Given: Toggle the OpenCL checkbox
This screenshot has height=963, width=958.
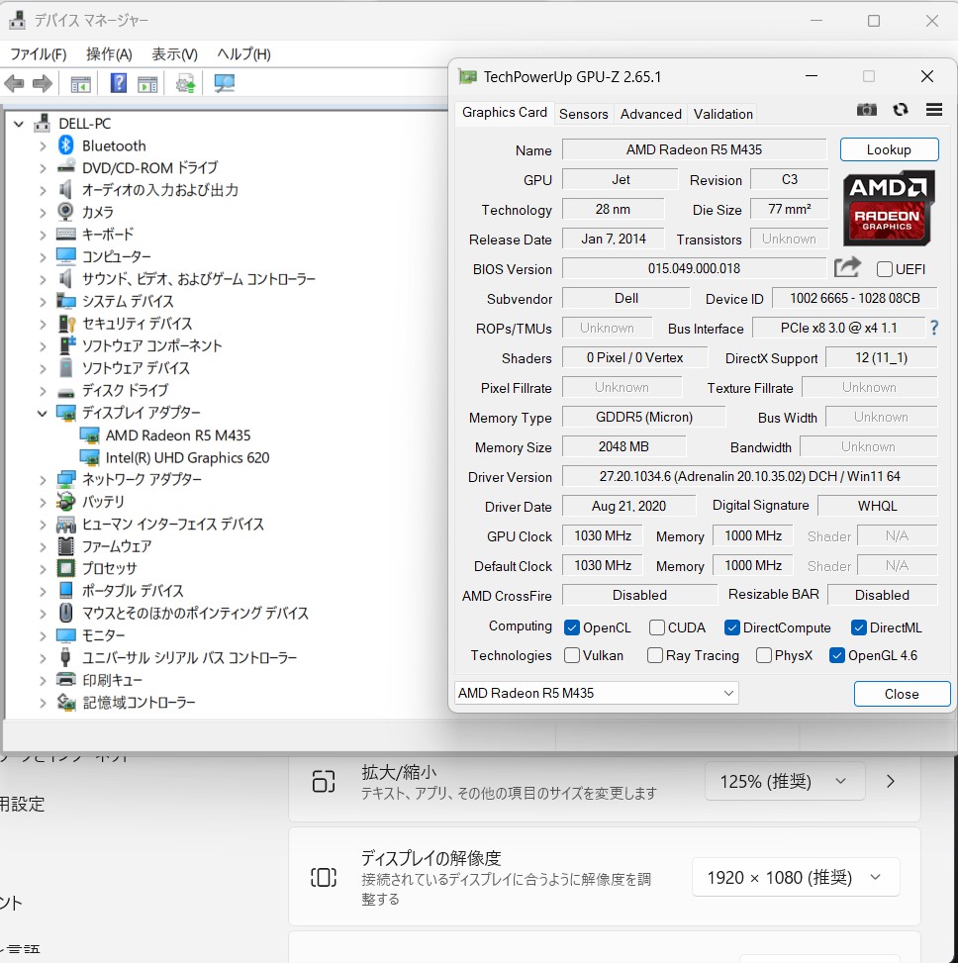Looking at the screenshot, I should point(572,627).
